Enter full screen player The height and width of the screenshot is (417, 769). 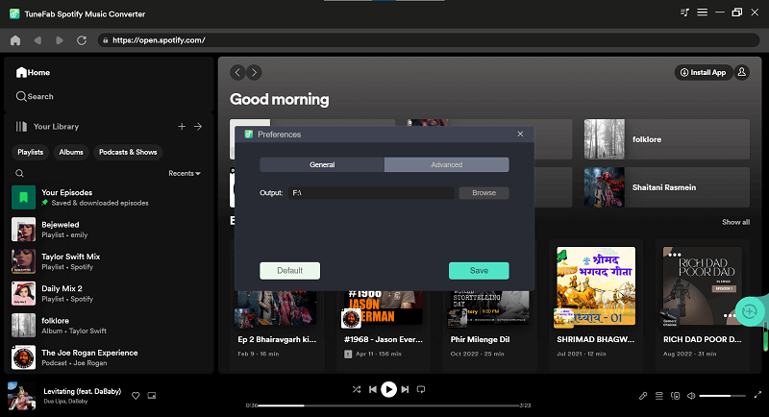[757, 395]
